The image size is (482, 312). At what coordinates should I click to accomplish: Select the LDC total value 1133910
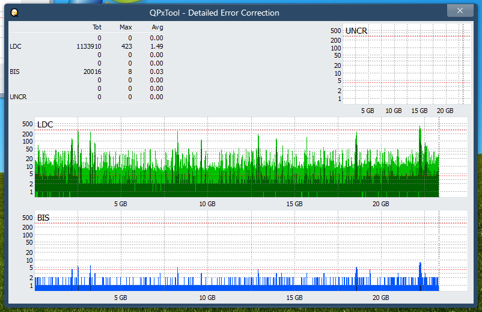89,46
